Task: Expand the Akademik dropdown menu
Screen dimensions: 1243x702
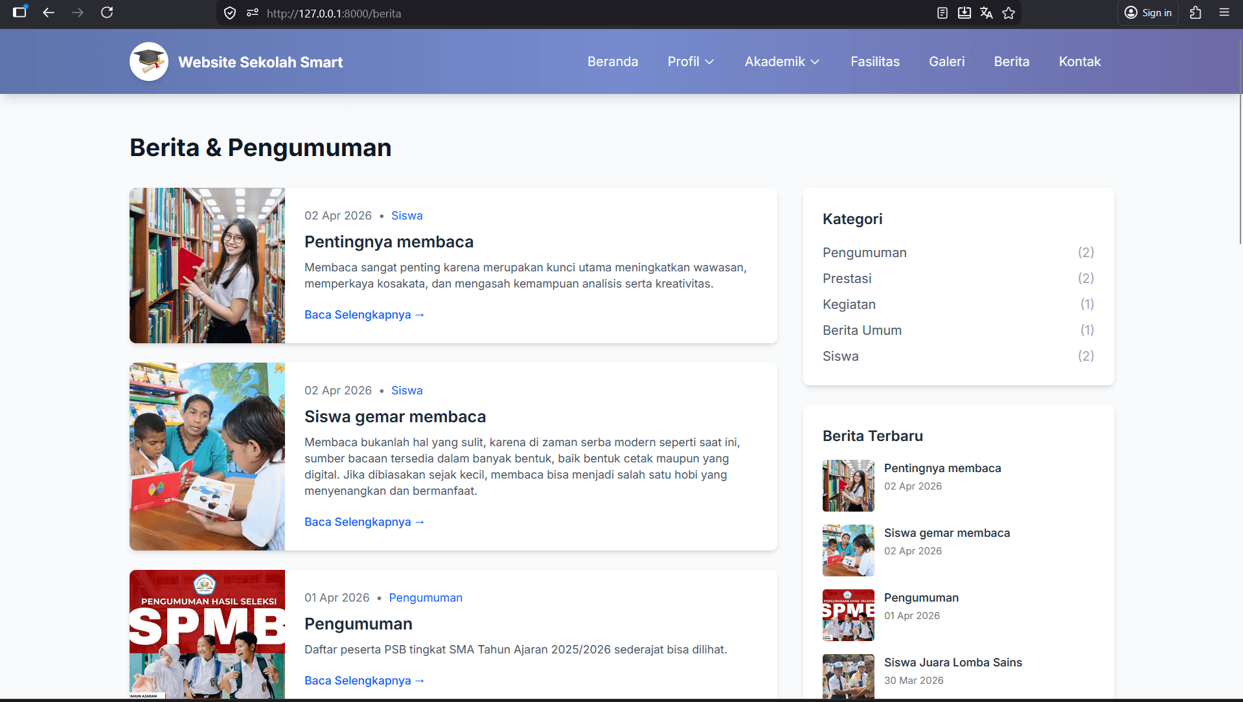Action: tap(782, 62)
